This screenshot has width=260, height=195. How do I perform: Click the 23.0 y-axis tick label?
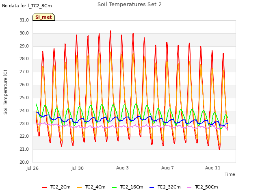tap(24, 123)
